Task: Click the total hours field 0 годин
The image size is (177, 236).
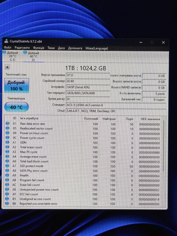Action: point(154,100)
